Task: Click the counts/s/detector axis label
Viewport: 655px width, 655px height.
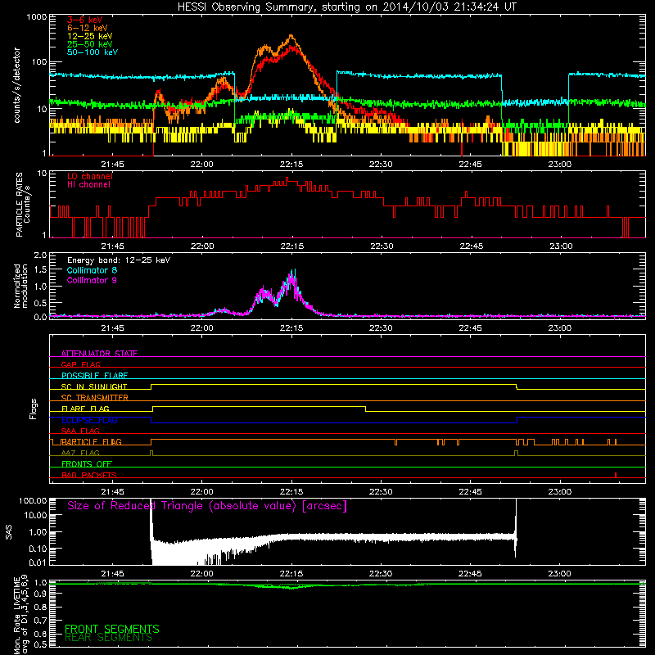Action: tap(16, 85)
